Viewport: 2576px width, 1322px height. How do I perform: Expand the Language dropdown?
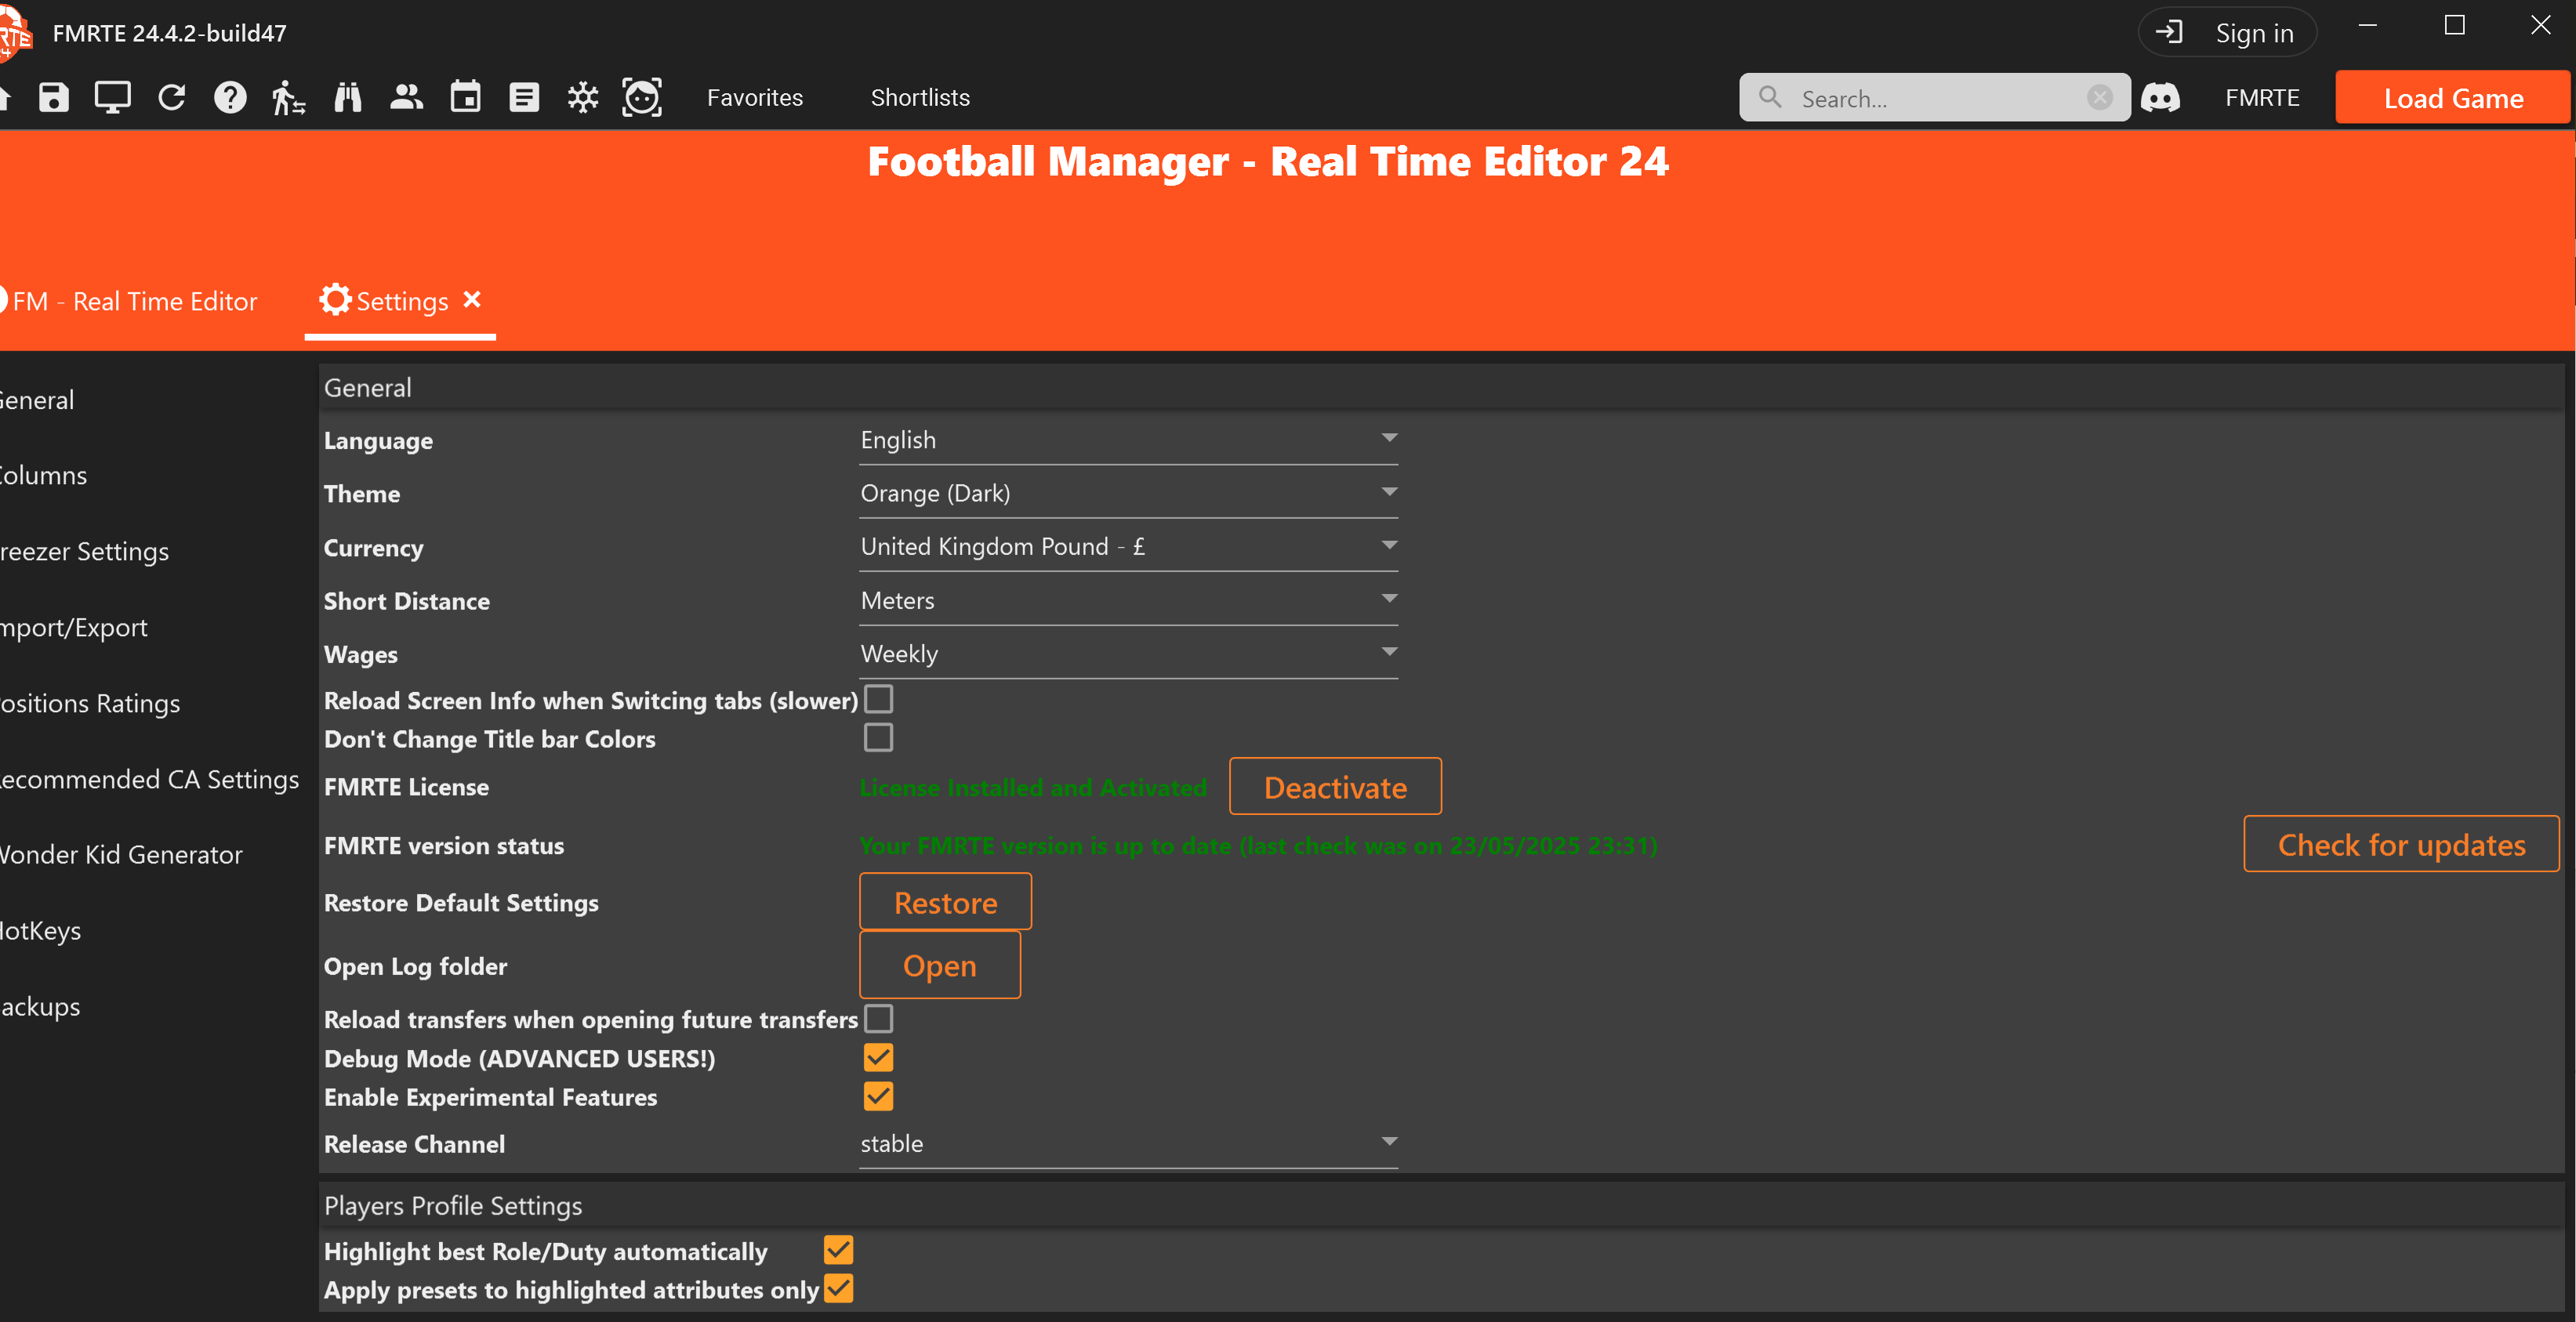pos(1128,440)
